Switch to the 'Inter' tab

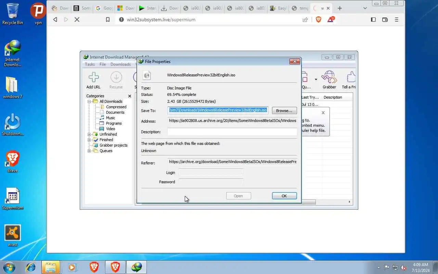click(x=147, y=8)
